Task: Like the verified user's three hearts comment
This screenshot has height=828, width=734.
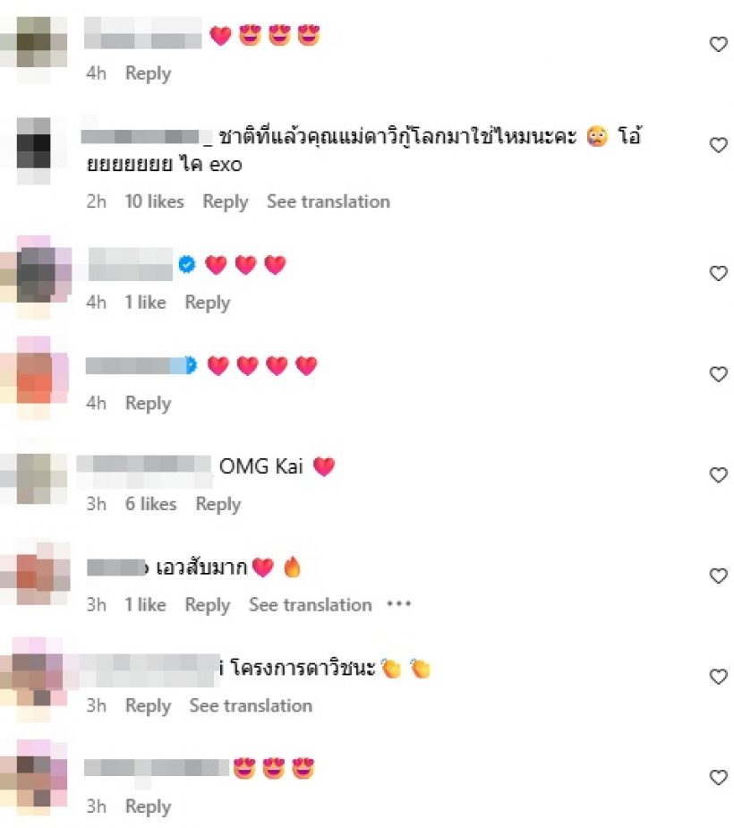Action: click(x=718, y=273)
